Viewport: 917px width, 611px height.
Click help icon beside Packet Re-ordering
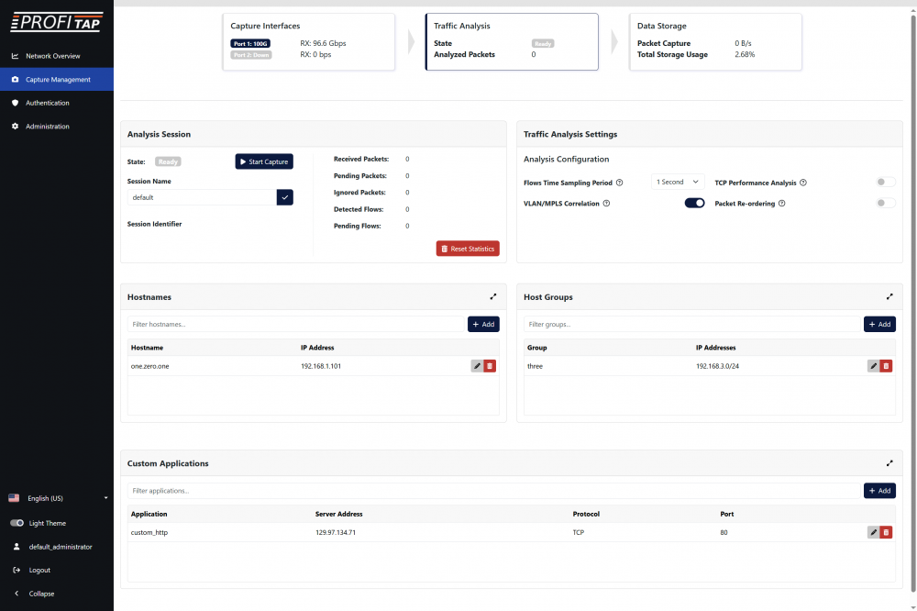[x=781, y=203]
